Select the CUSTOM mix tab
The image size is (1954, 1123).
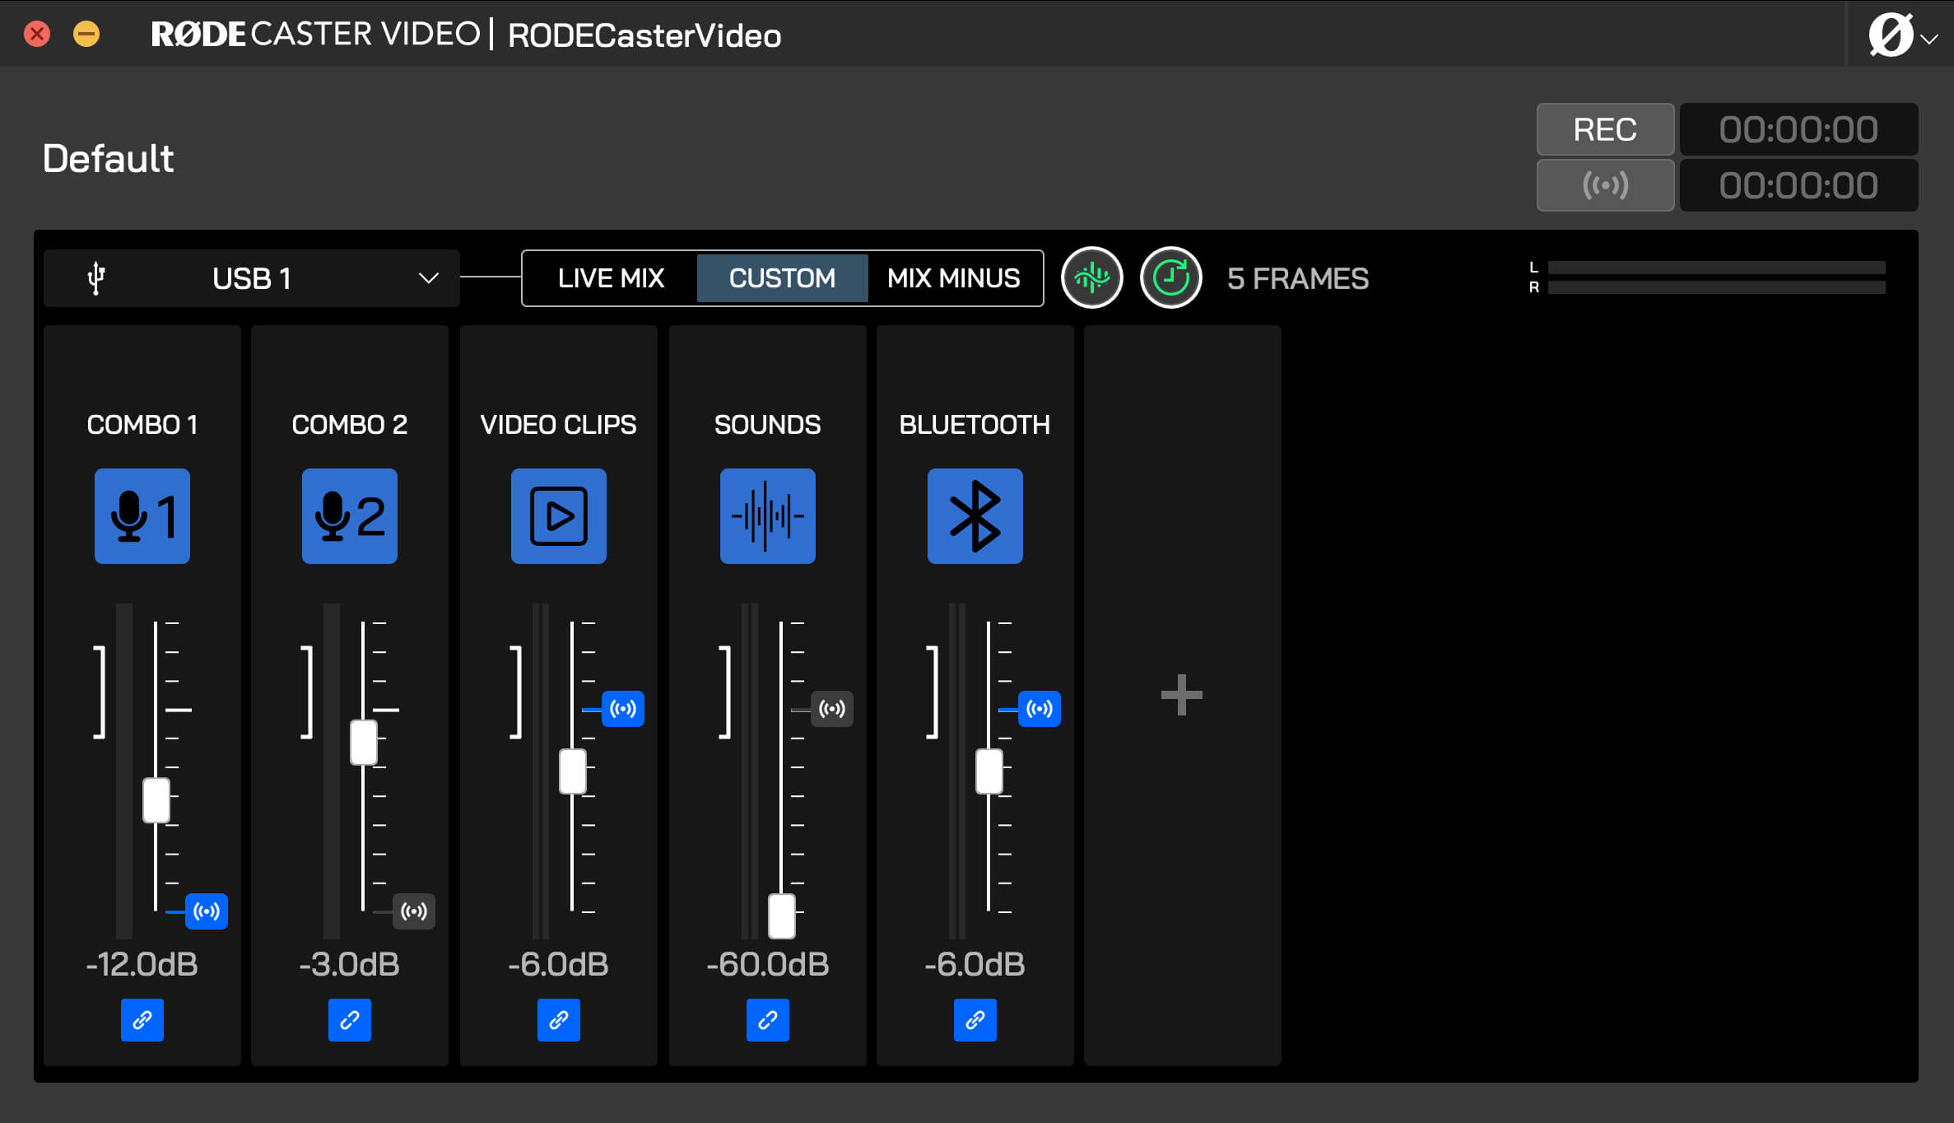pyautogui.click(x=782, y=278)
